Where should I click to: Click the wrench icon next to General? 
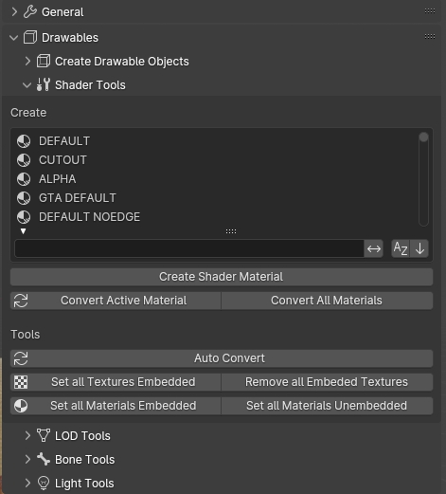pos(30,12)
